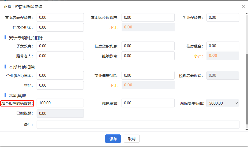Select the 住房公积金 input field
This screenshot has width=248, height=147.
coord(60,27)
